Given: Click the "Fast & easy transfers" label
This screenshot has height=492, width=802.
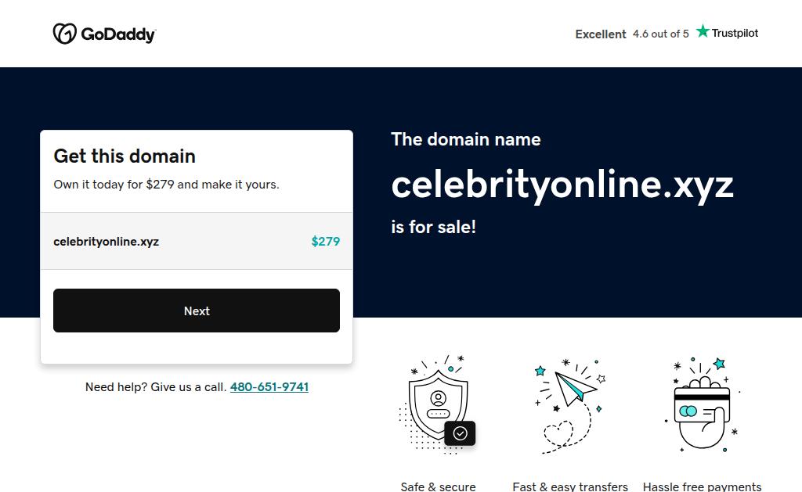Looking at the screenshot, I should coord(570,487).
